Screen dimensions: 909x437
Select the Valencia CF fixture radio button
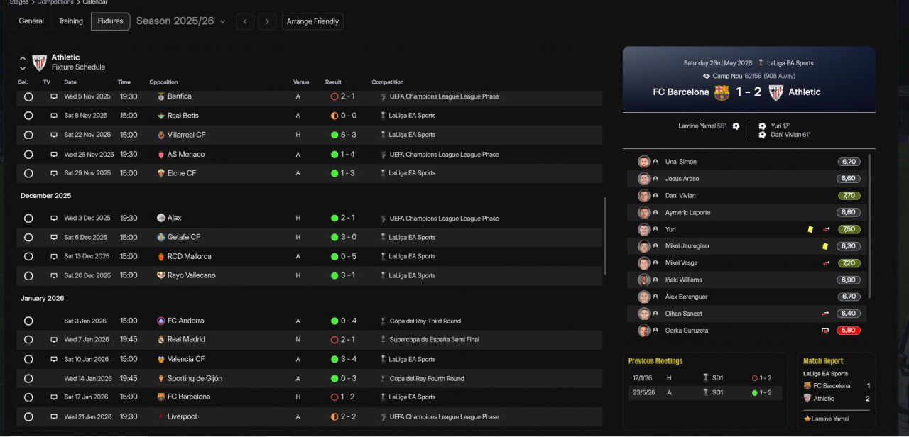[28, 360]
